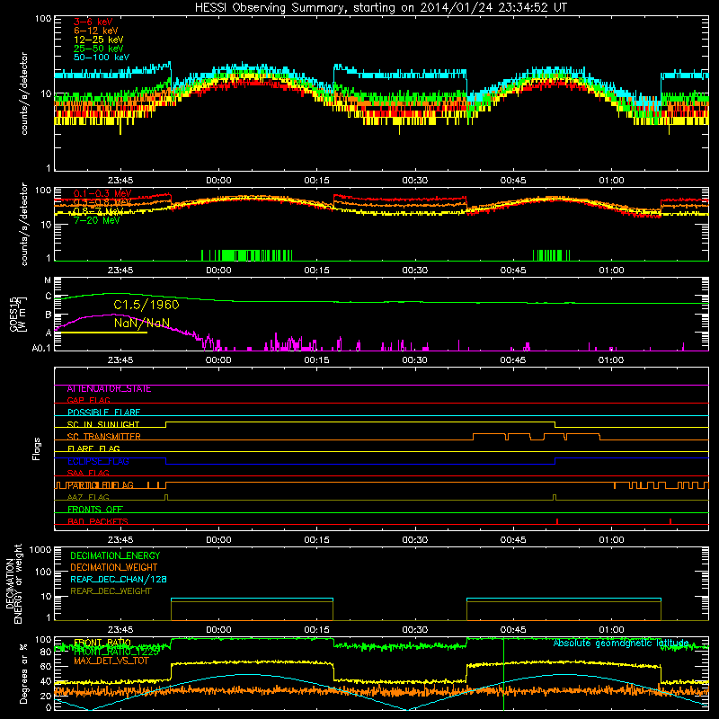
Task: Select the ECLIPSE_FLAG label
Action: coord(98,461)
